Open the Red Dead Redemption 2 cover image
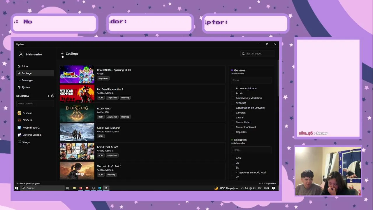373x210 pixels. click(77, 94)
